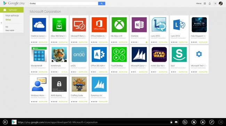The width and height of the screenshot is (226, 126).
Task: Open the Socl app icon
Action: 179,55
